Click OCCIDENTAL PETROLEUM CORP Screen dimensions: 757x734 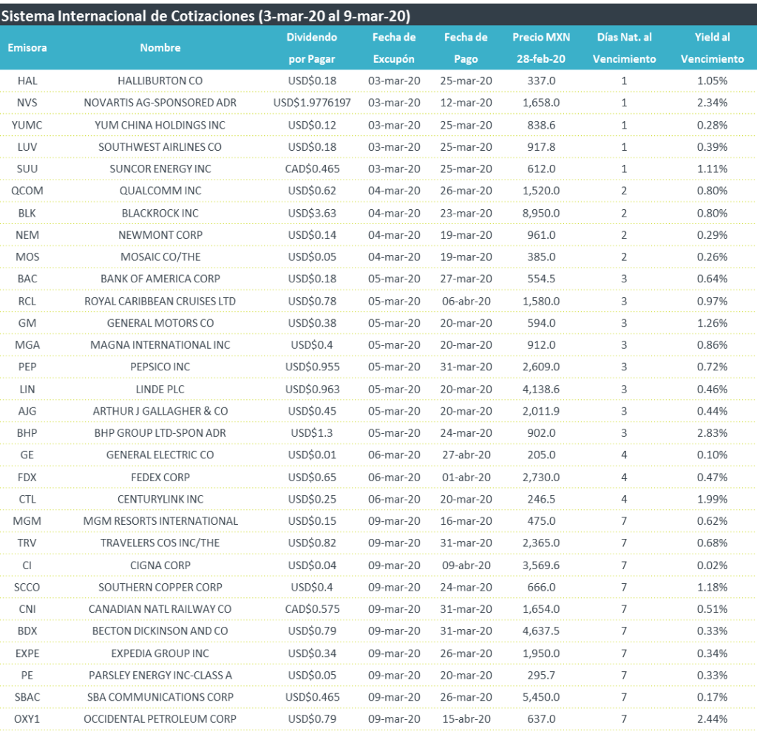point(160,719)
